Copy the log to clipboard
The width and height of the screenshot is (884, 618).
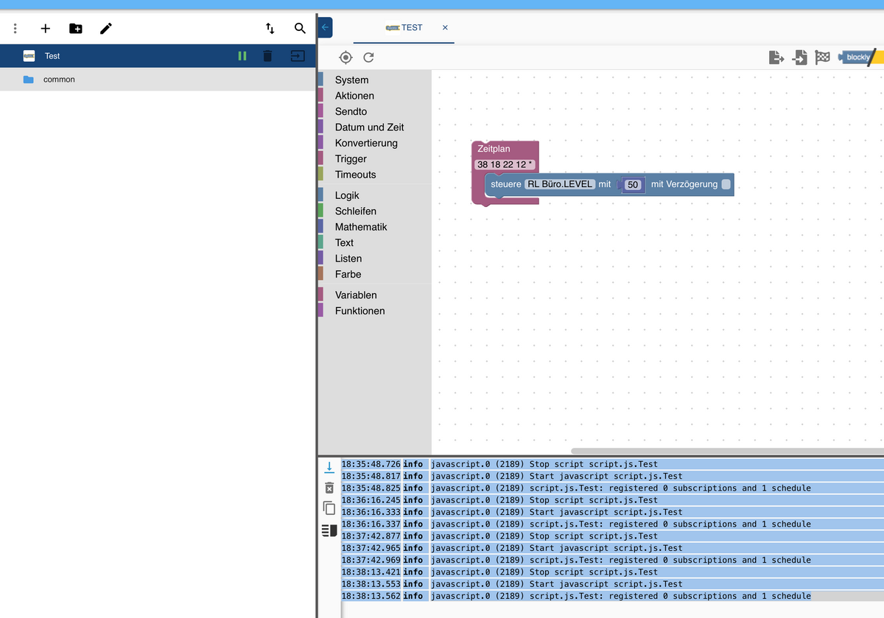329,508
